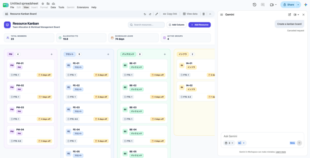The image size is (310, 158).
Task: Open the BE-04 card
Action: pos(144,136)
